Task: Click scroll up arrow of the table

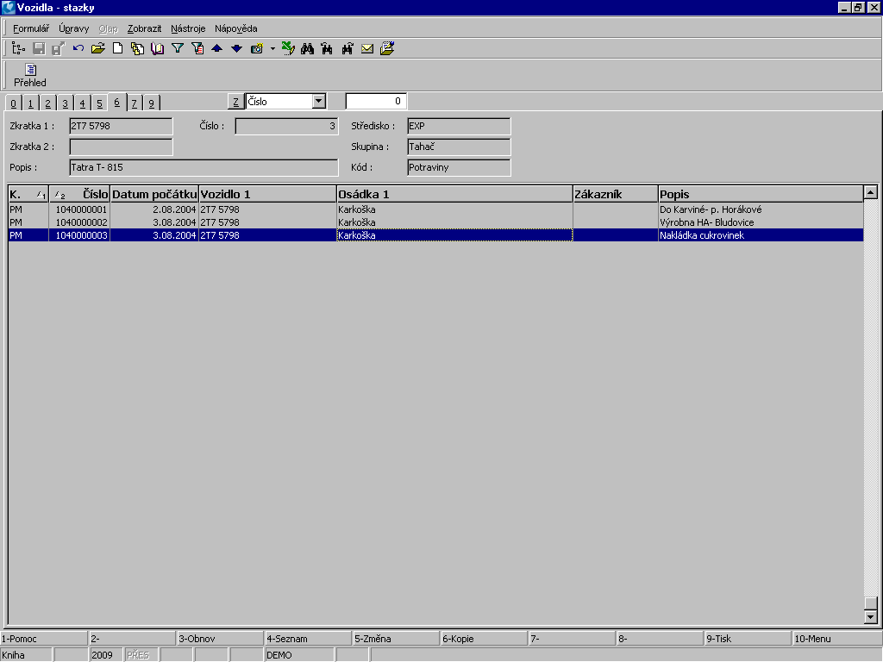Action: pyautogui.click(x=871, y=192)
